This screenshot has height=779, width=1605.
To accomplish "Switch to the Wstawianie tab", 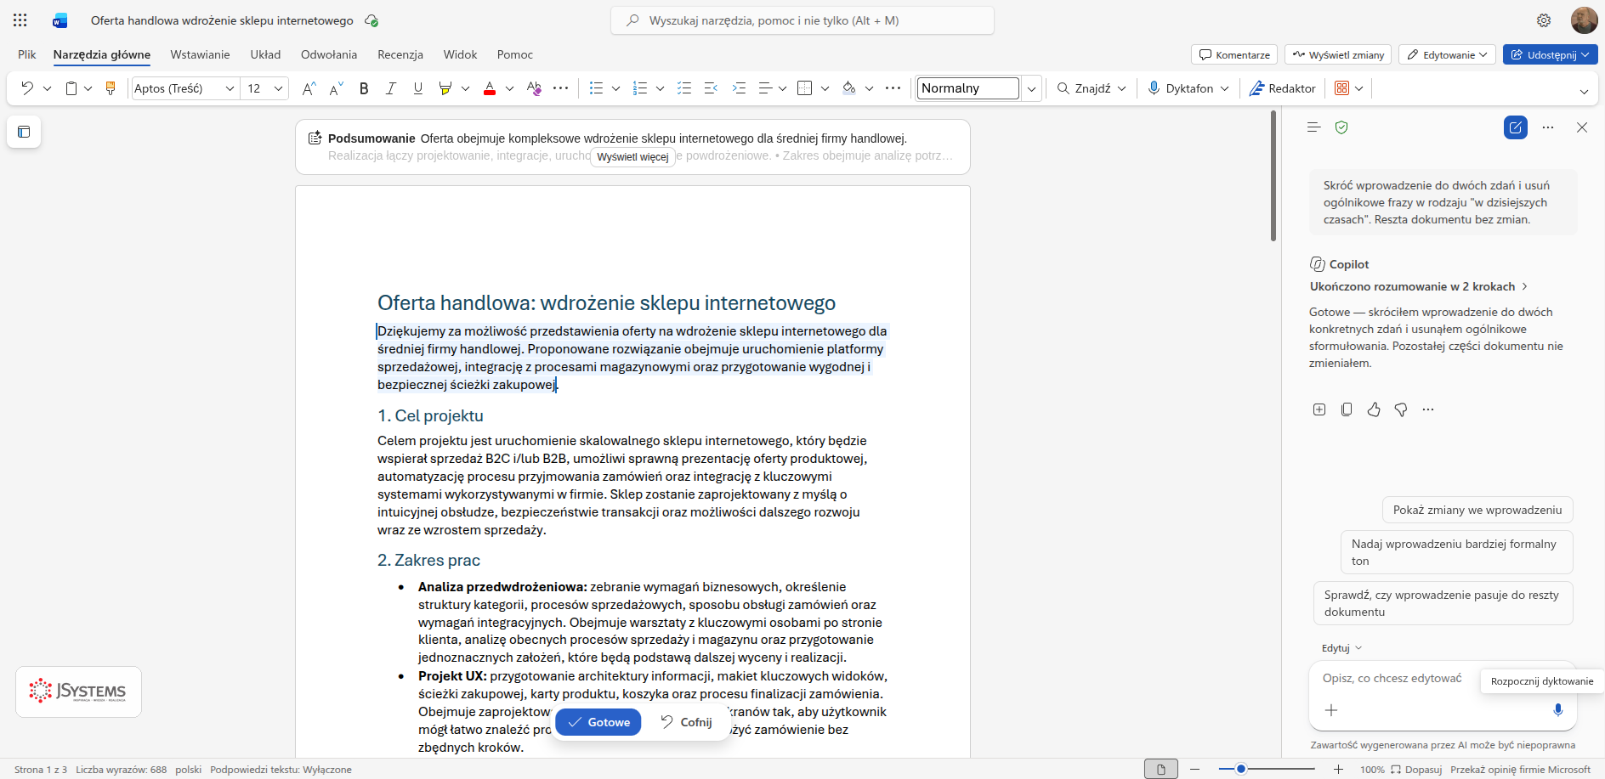I will coord(200,54).
